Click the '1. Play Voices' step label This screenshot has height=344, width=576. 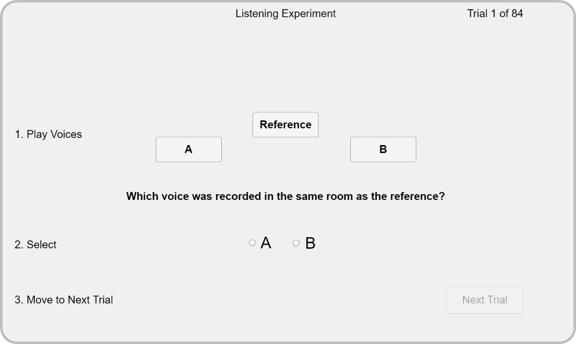click(x=48, y=134)
